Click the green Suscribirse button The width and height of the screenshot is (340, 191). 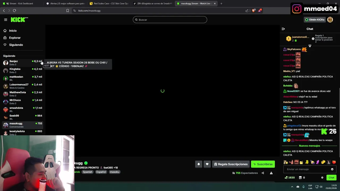coord(263,164)
